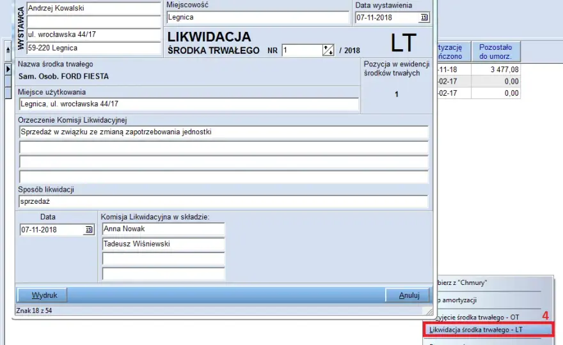Click the 59-220 Legnica postal field
563x345 pixels.
click(x=93, y=48)
